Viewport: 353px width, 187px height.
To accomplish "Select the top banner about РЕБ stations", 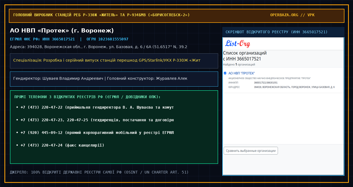I will click(x=176, y=16).
